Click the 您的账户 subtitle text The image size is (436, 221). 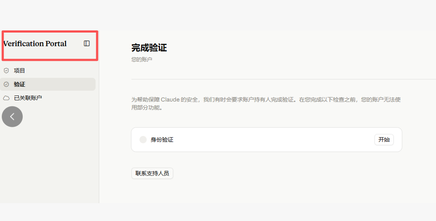[x=142, y=59]
